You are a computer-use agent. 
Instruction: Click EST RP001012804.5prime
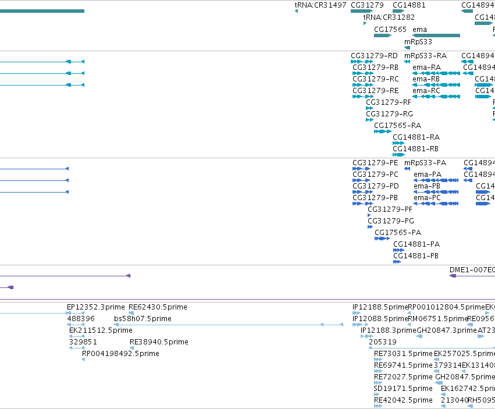446,307
